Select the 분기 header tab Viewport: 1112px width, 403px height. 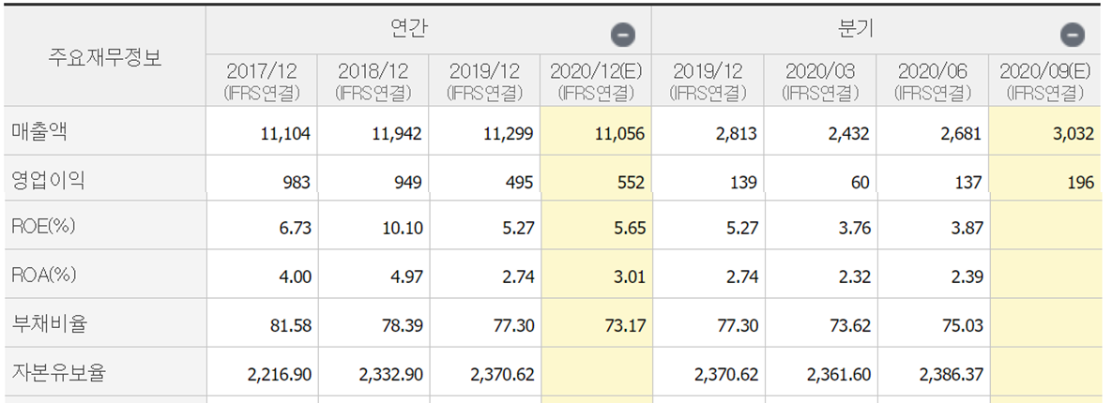click(855, 28)
